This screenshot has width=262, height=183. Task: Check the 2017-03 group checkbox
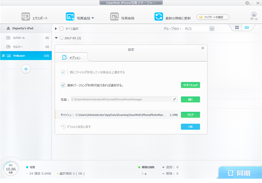[x=61, y=38]
